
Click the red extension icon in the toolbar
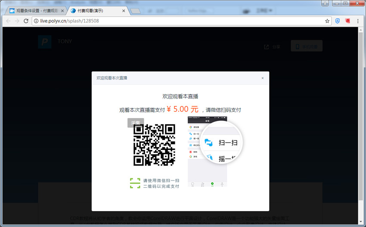(348, 21)
